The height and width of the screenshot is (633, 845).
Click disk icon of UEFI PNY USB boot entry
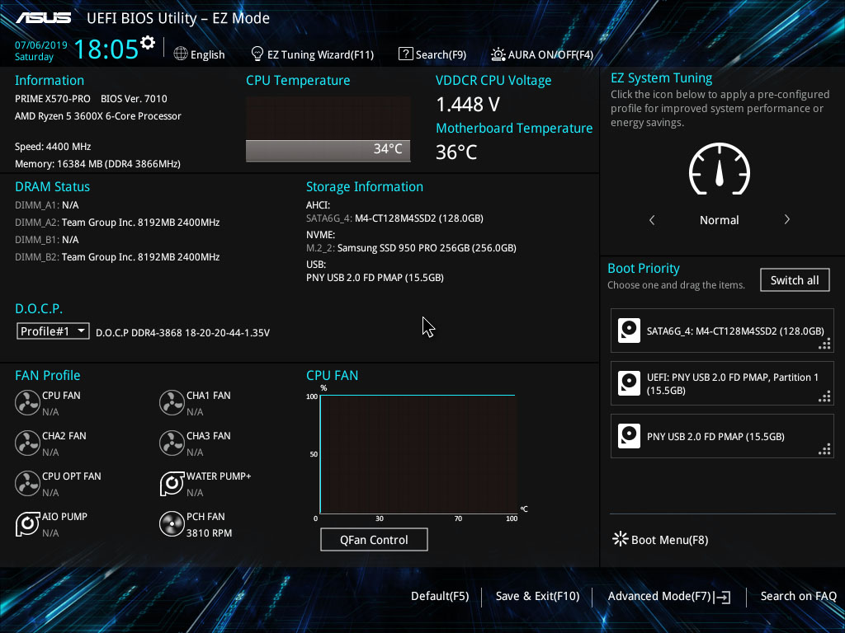point(629,383)
